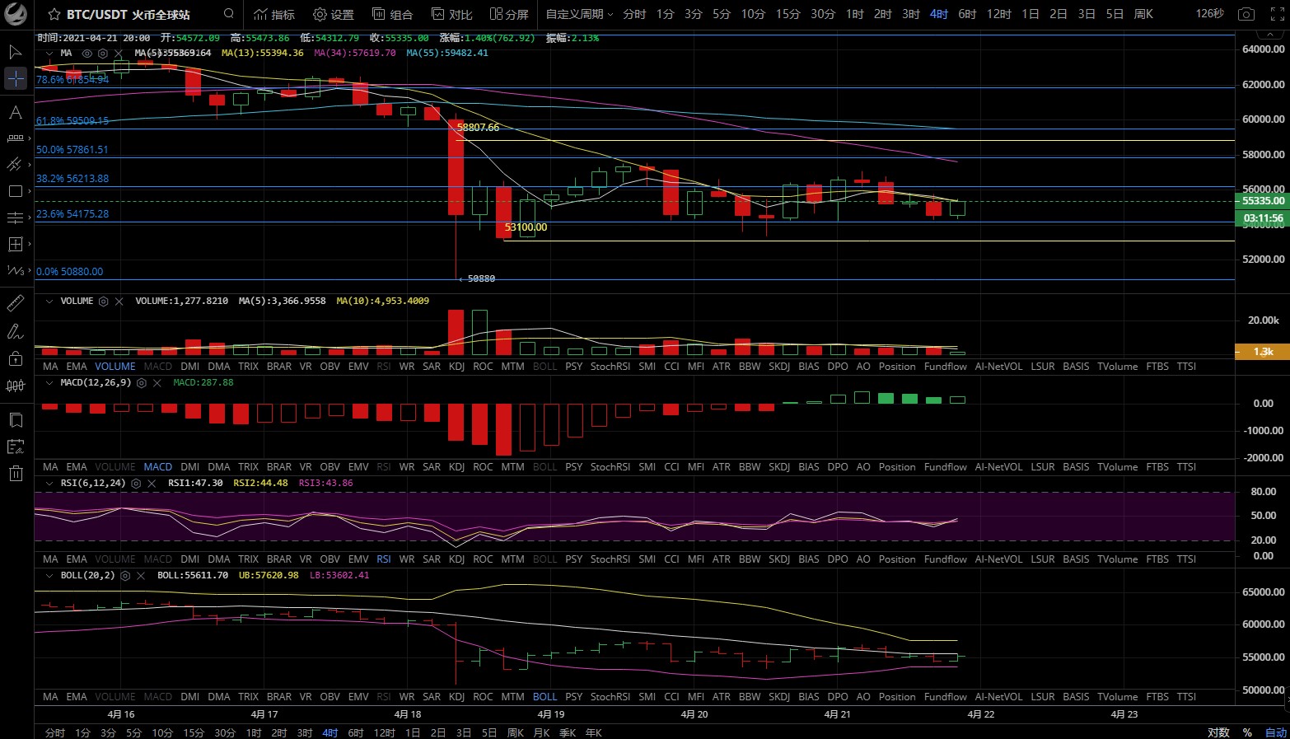
Task: Close the MACD indicator panel
Action: pyautogui.click(x=157, y=383)
